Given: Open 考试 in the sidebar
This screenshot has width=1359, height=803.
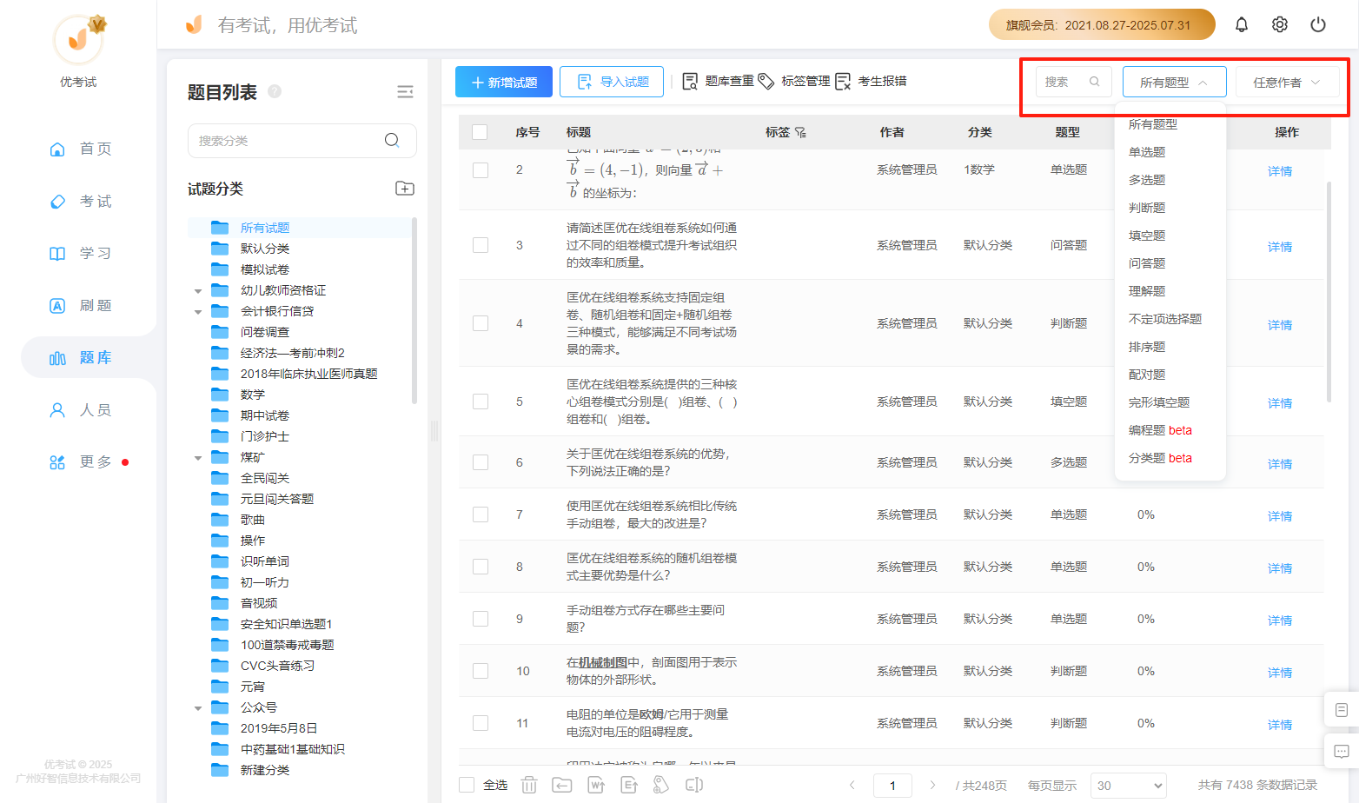Looking at the screenshot, I should click(x=80, y=201).
